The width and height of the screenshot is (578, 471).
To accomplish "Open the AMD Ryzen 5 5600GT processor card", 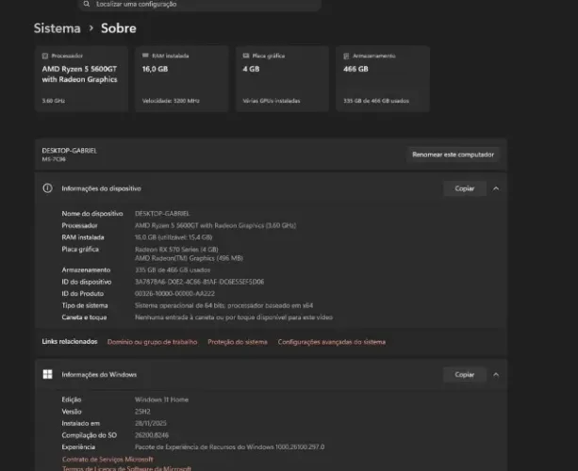I will [x=81, y=78].
